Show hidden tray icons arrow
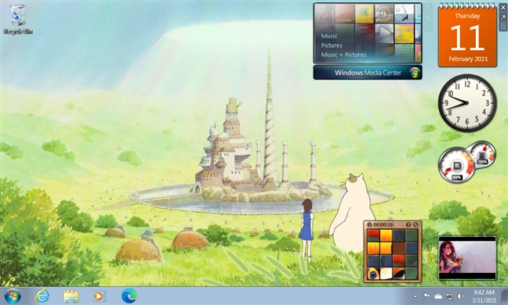 click(x=415, y=296)
